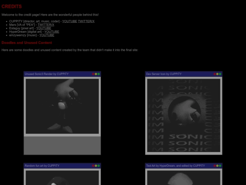Open the Unused Sonic3 Render image
The height and width of the screenshot is (185, 246).
(x=62, y=106)
